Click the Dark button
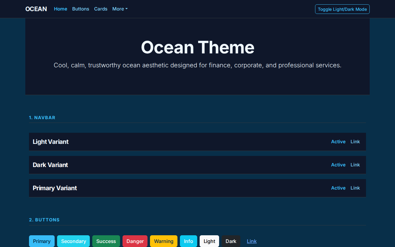Screen dimensions: 395x247 click(231, 241)
